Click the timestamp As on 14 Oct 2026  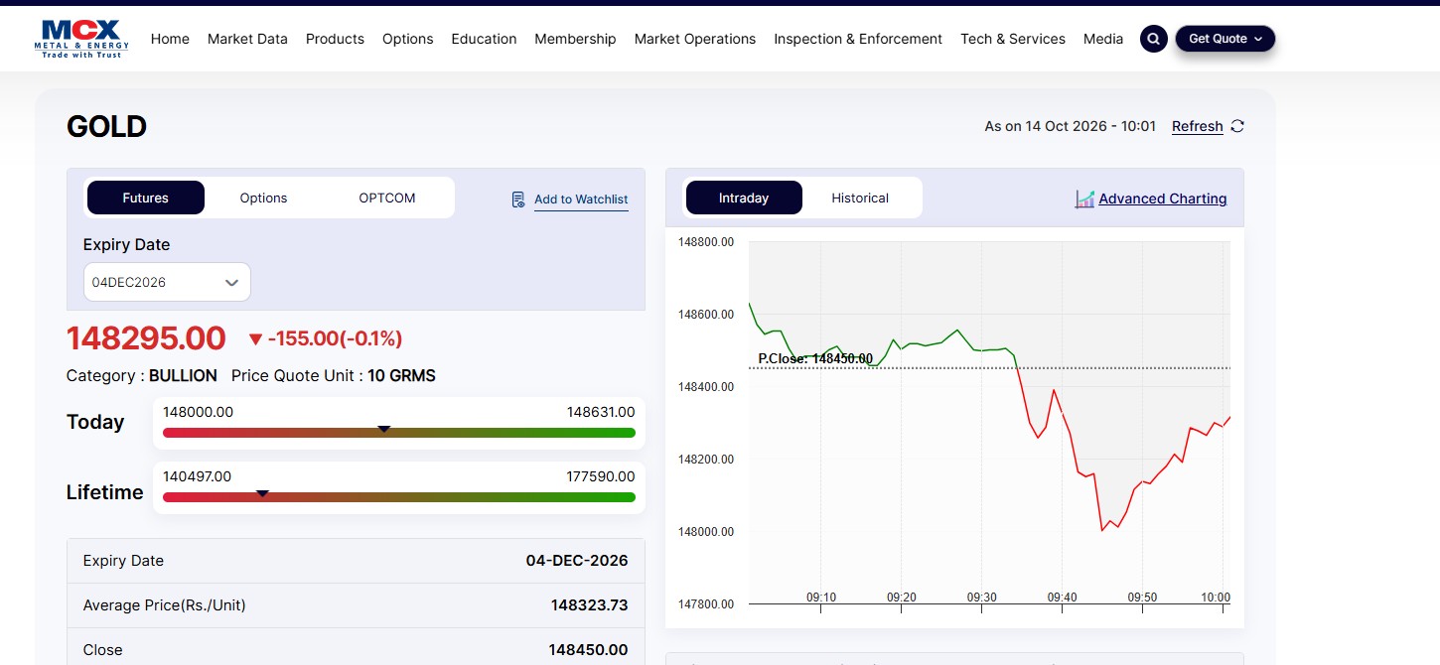pos(1071,126)
